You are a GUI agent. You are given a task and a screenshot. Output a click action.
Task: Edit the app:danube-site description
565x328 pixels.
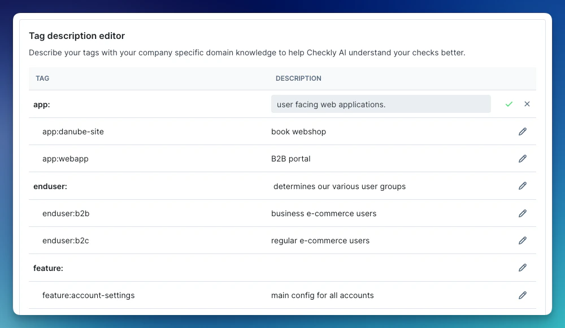[523, 132]
